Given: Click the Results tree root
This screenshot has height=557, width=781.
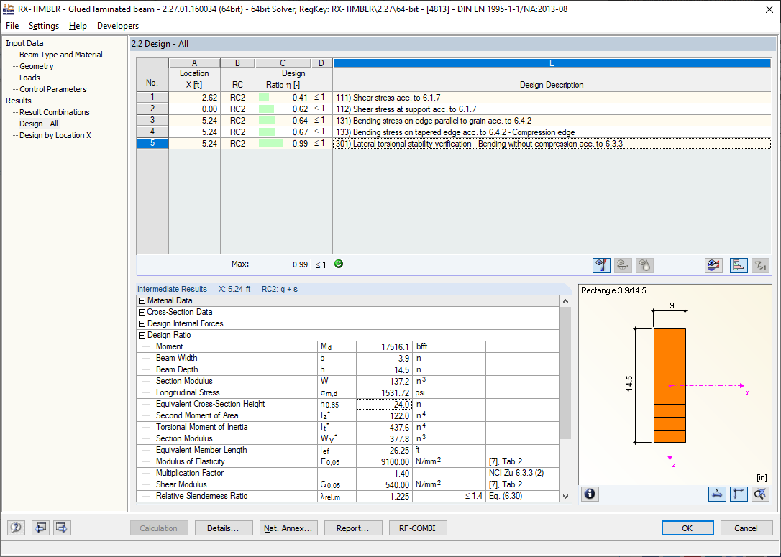Looking at the screenshot, I should [x=19, y=101].
